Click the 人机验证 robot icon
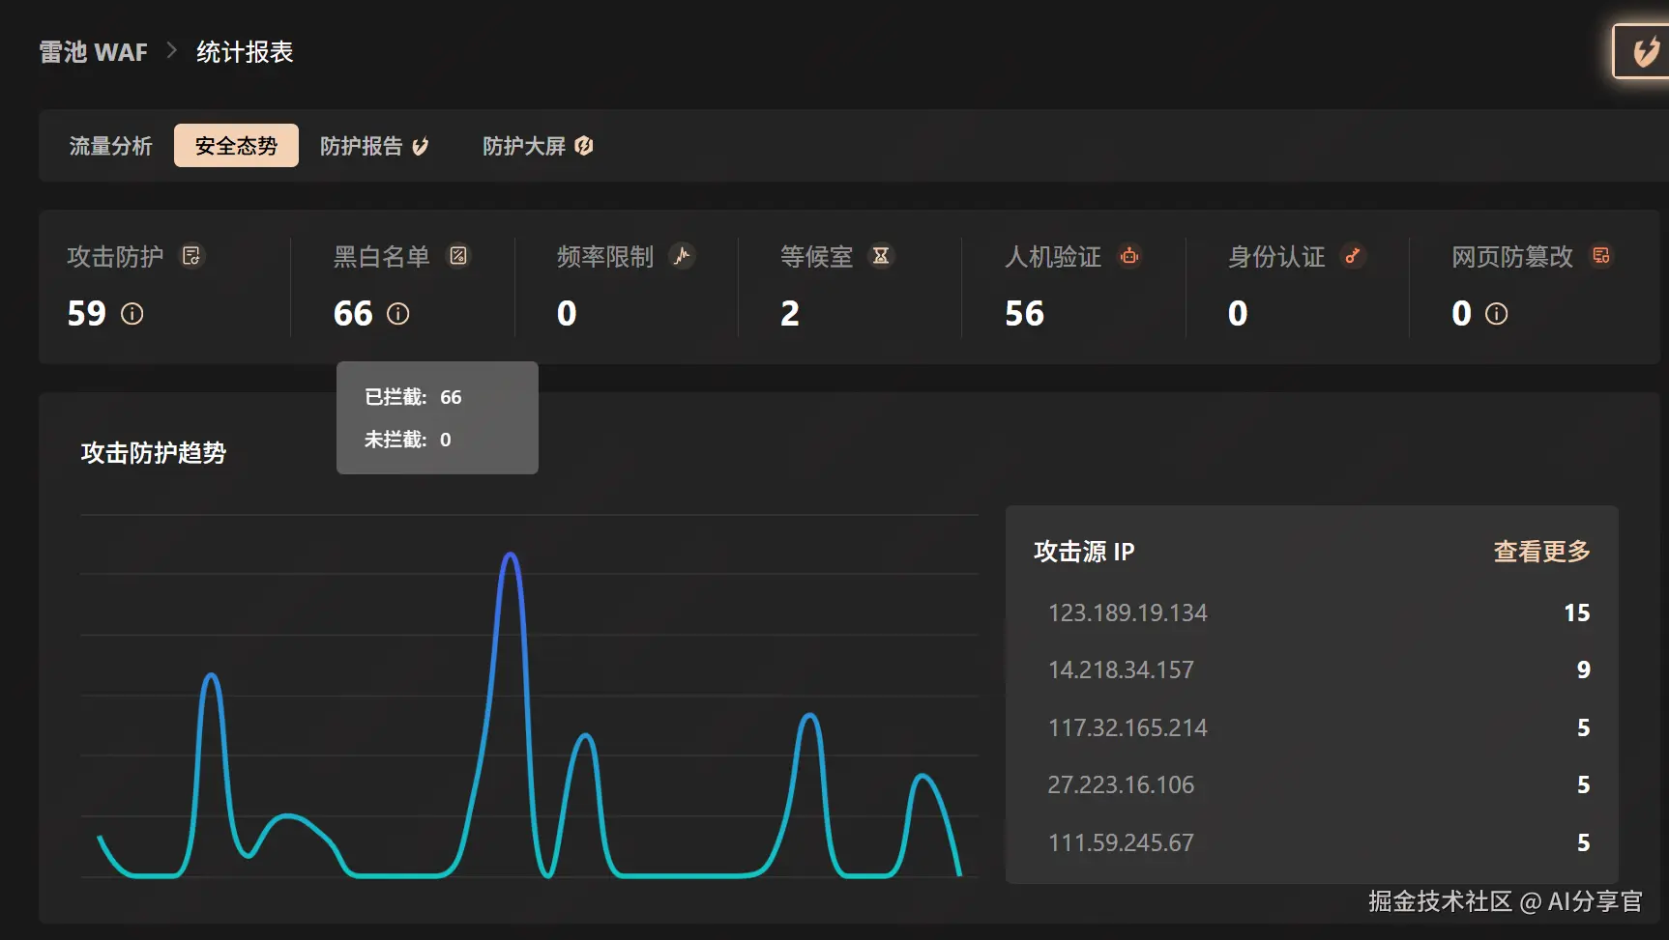Image resolution: width=1669 pixels, height=940 pixels. [1129, 256]
